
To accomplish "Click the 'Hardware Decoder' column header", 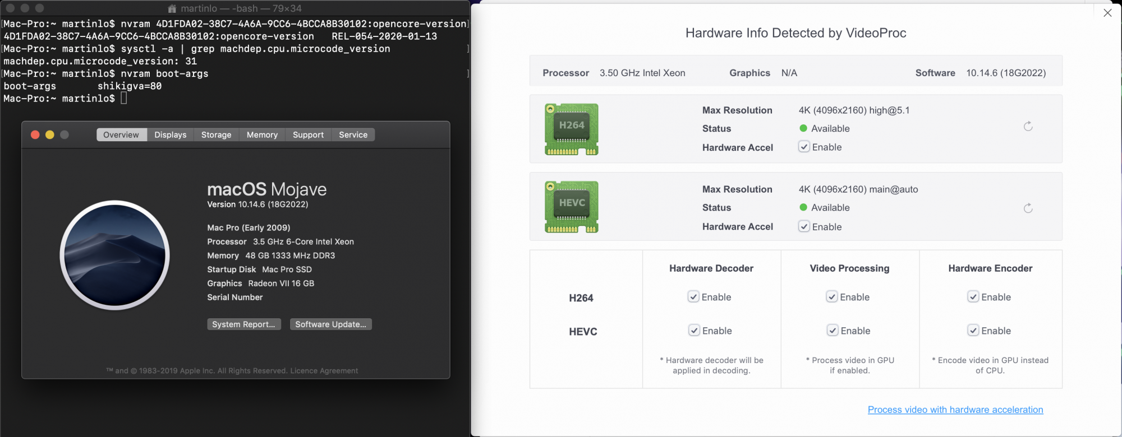I will pyautogui.click(x=711, y=268).
